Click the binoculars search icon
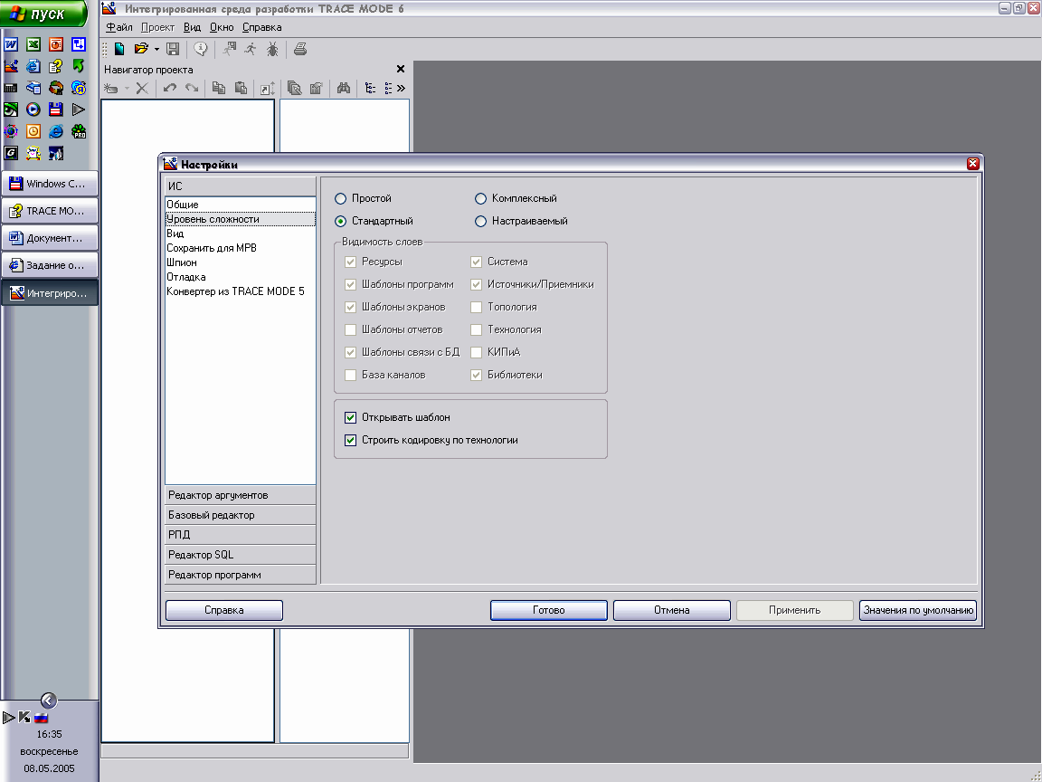Viewport: 1042px width, 782px height. pos(344,88)
